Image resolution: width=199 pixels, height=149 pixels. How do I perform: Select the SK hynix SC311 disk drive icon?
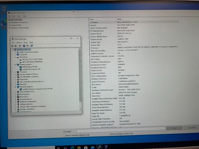(x=20, y=60)
